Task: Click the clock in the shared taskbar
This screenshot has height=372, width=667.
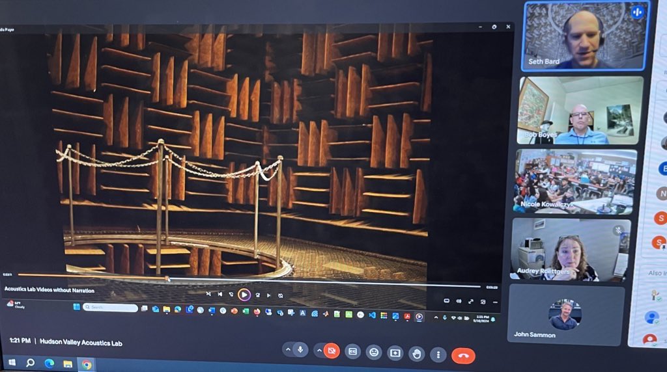Action: [481, 319]
